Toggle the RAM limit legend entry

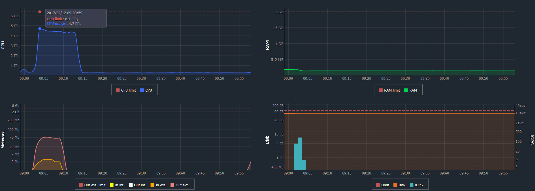[389, 90]
